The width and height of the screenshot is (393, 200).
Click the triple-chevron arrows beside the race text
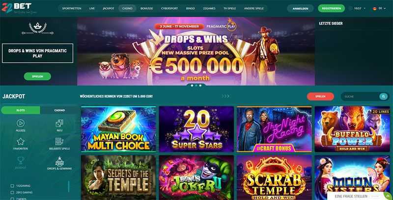[x=225, y=96]
